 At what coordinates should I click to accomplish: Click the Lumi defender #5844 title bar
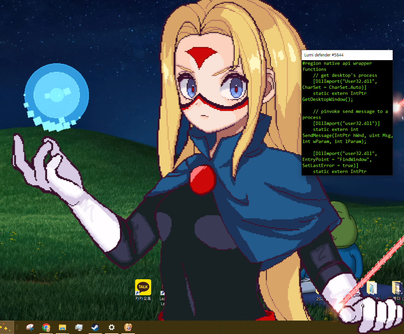tap(347, 55)
